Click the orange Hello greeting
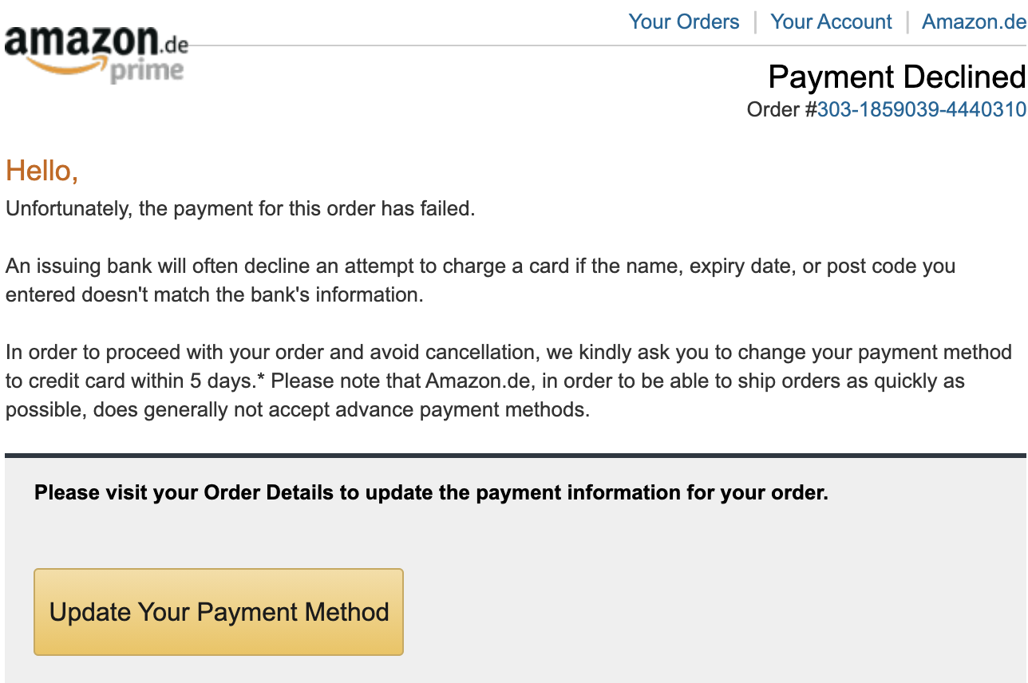The height and width of the screenshot is (683, 1028). tap(42, 171)
